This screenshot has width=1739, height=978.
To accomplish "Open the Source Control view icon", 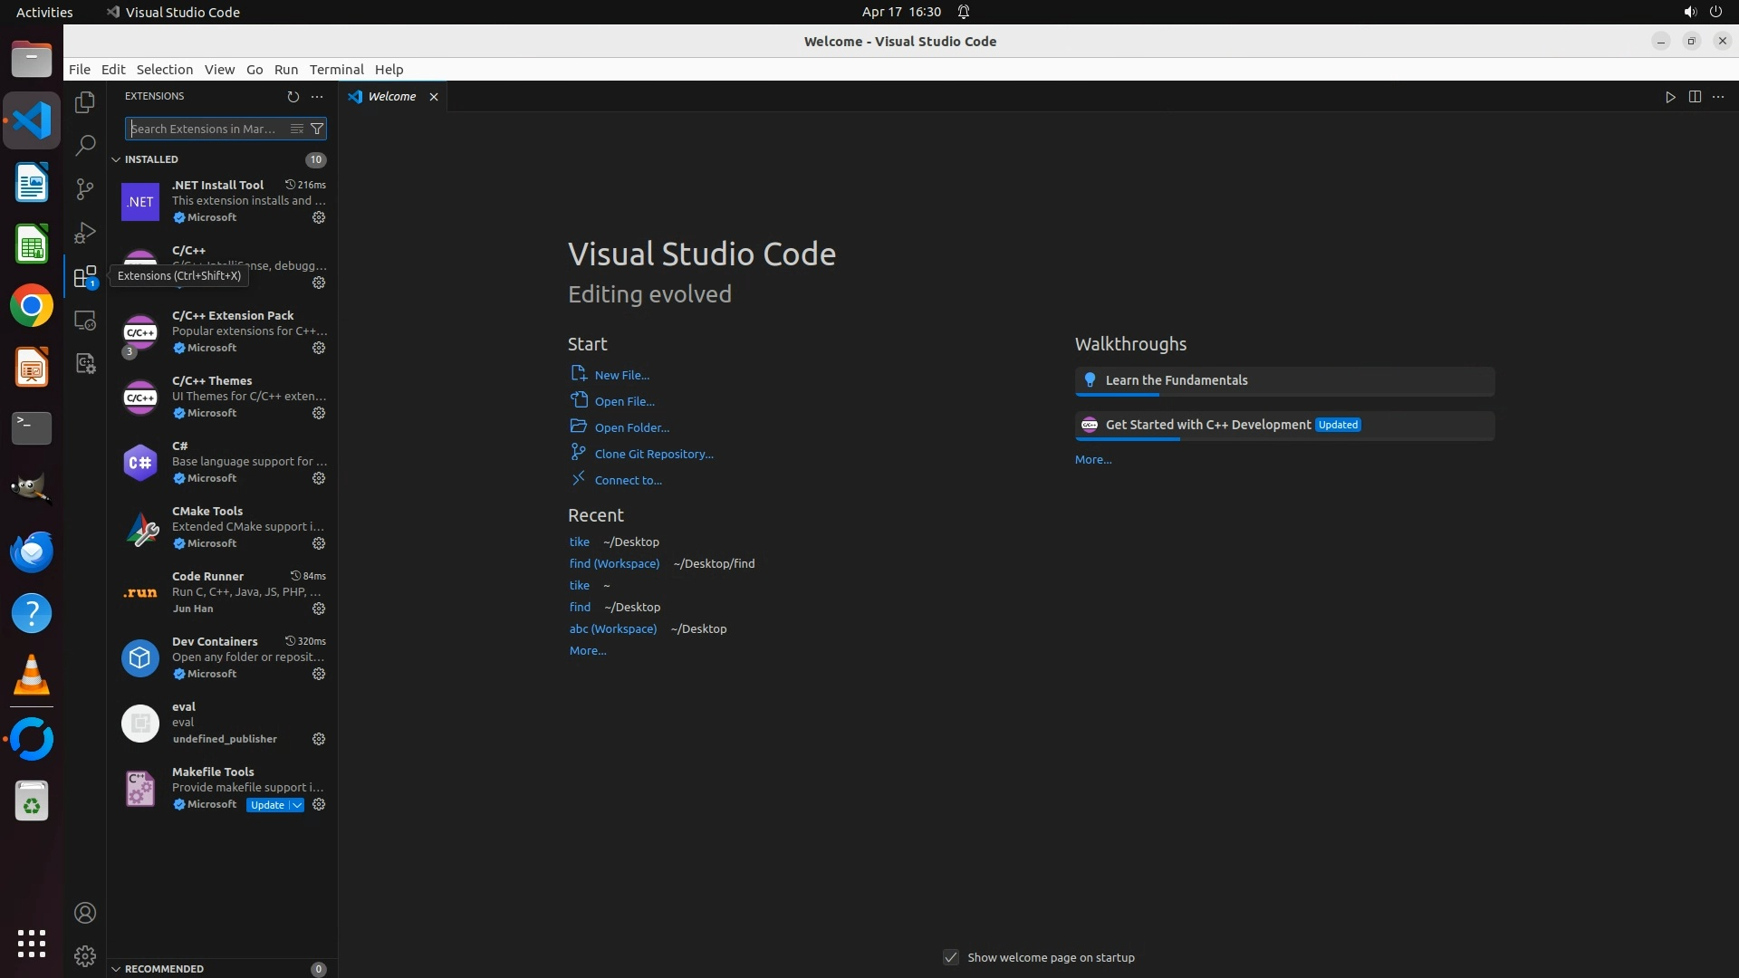I will (x=85, y=189).
